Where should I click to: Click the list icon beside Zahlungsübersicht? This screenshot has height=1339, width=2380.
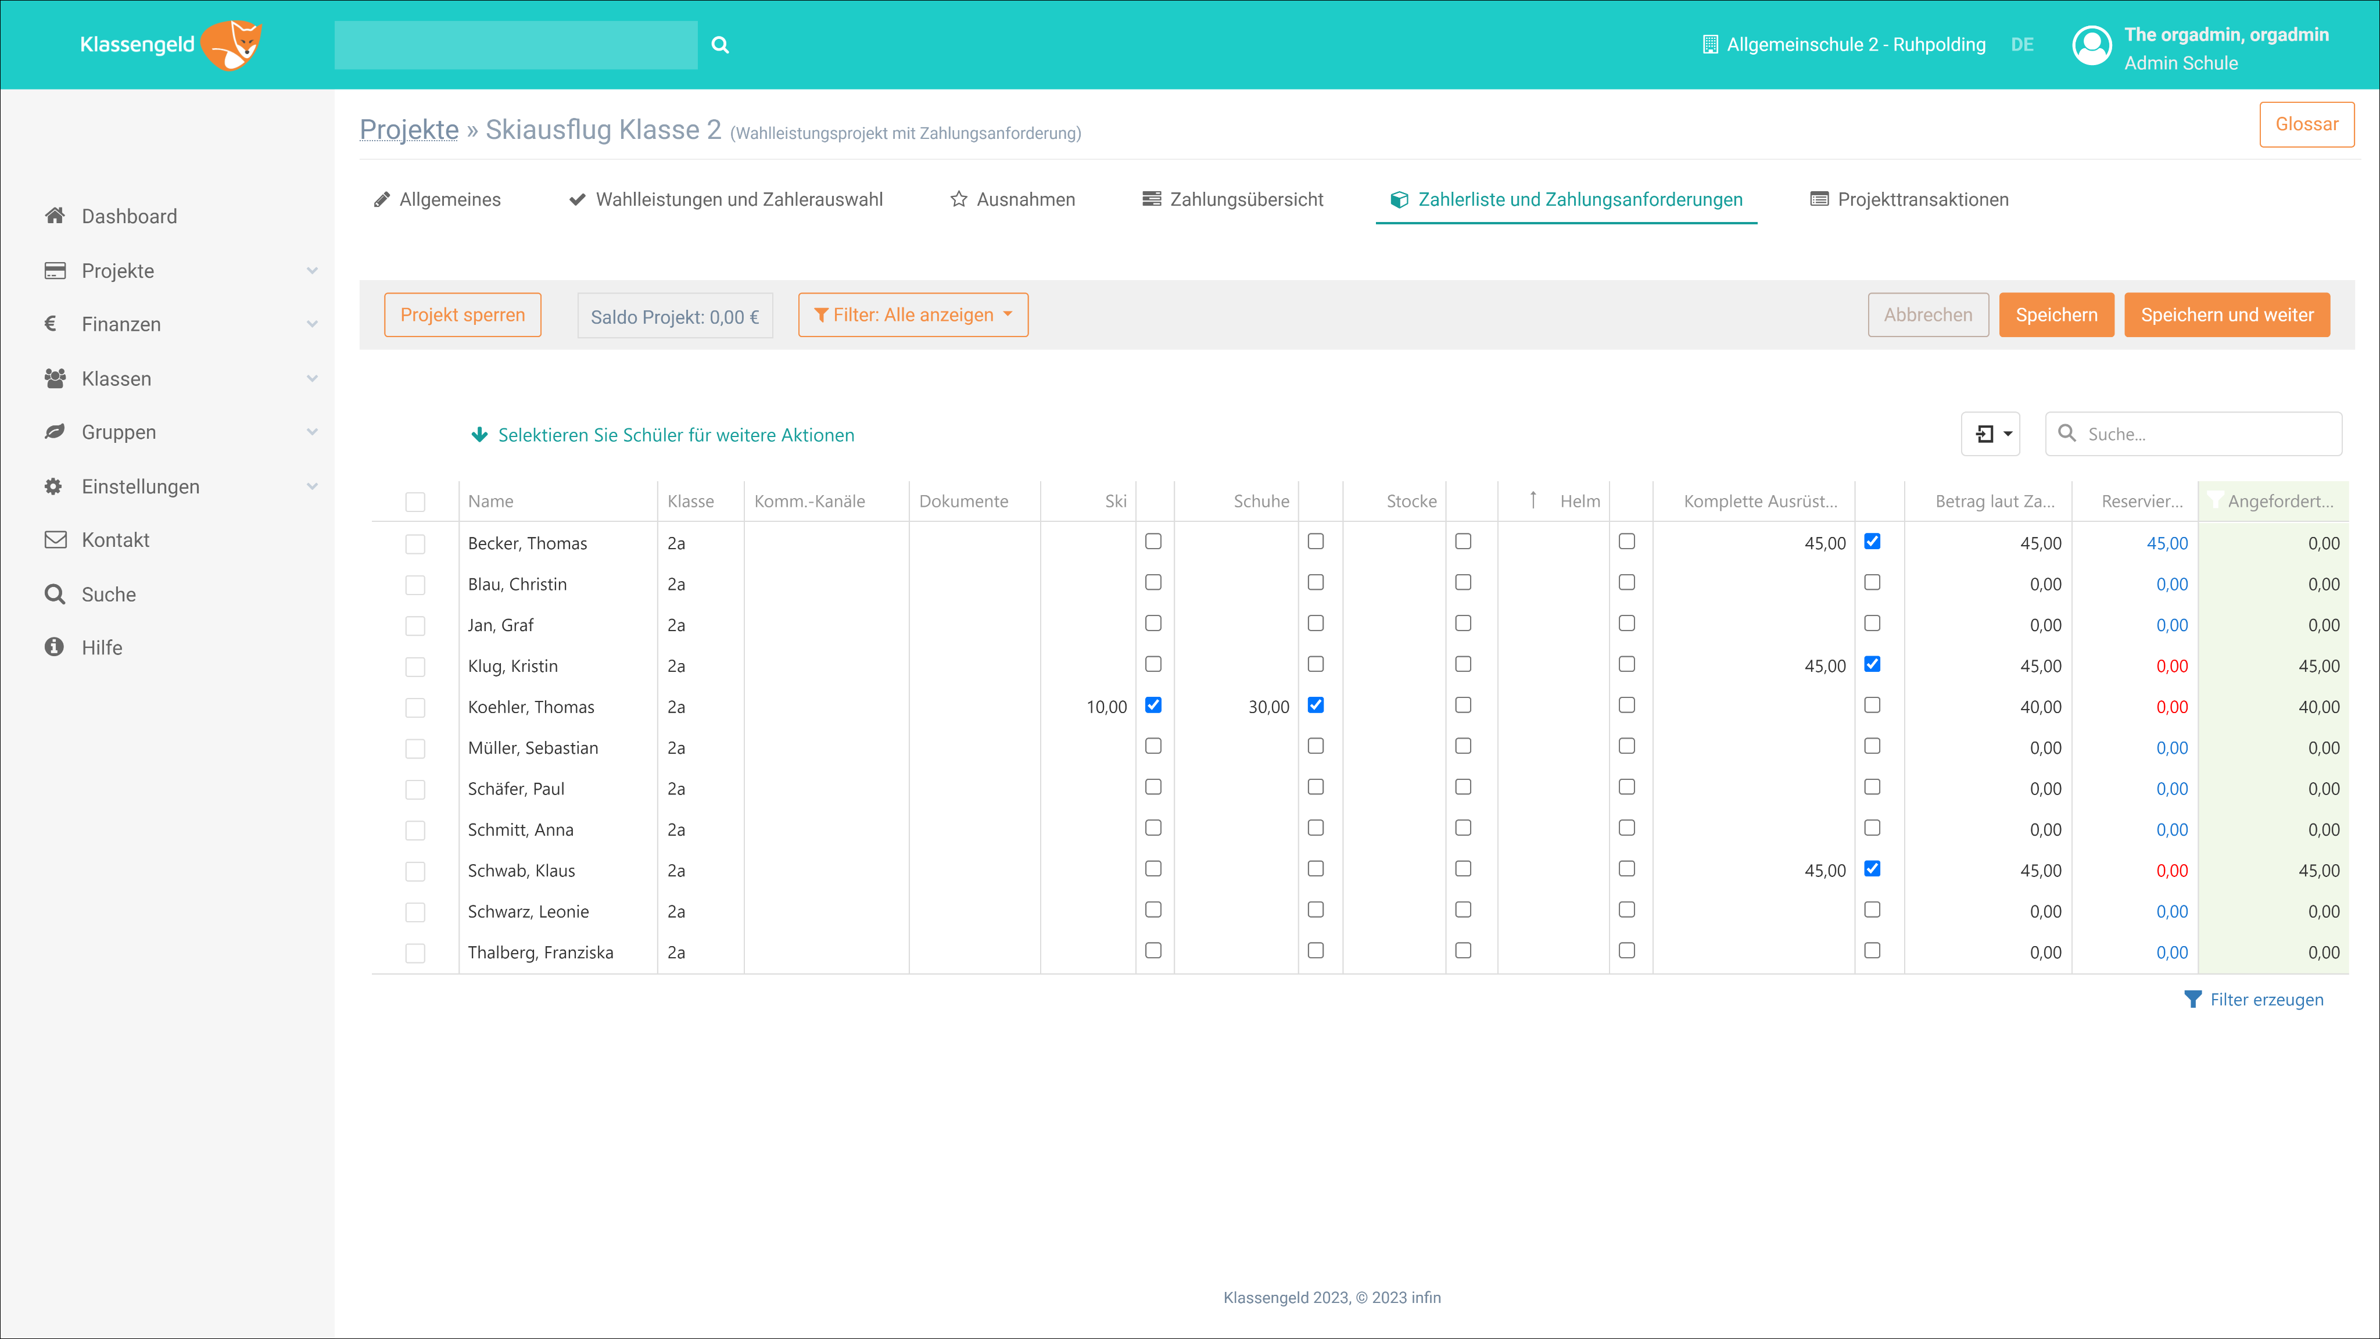[1151, 199]
